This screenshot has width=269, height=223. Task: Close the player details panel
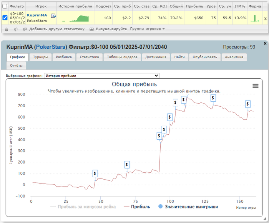[x=265, y=43]
